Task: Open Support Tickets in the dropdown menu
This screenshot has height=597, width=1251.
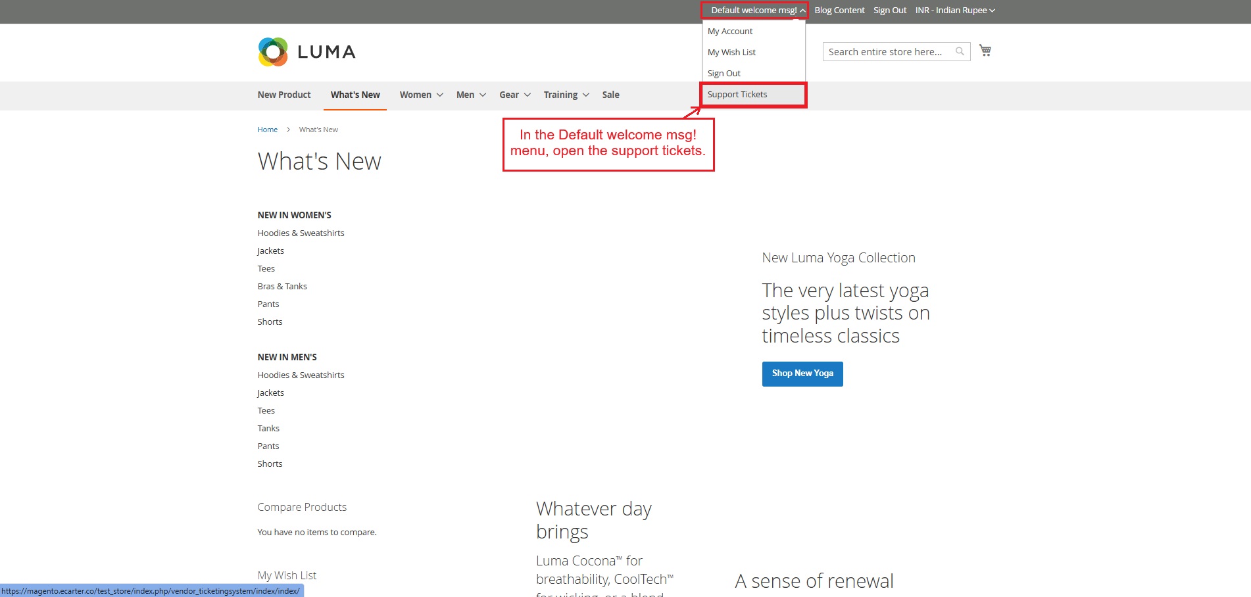Action: point(754,95)
